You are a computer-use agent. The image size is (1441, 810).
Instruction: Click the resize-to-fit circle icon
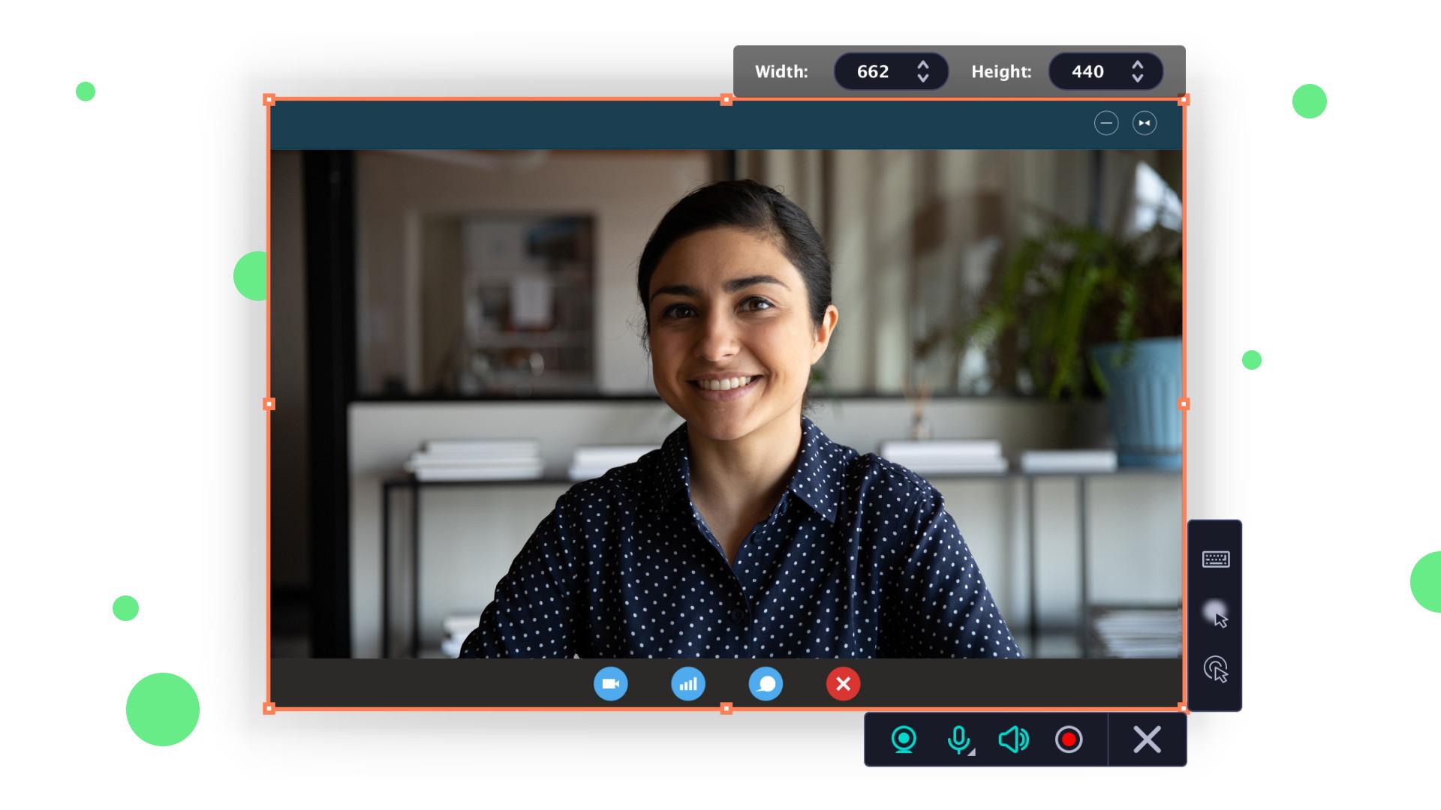pyautogui.click(x=1144, y=122)
